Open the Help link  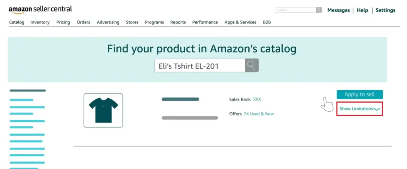pos(362,10)
